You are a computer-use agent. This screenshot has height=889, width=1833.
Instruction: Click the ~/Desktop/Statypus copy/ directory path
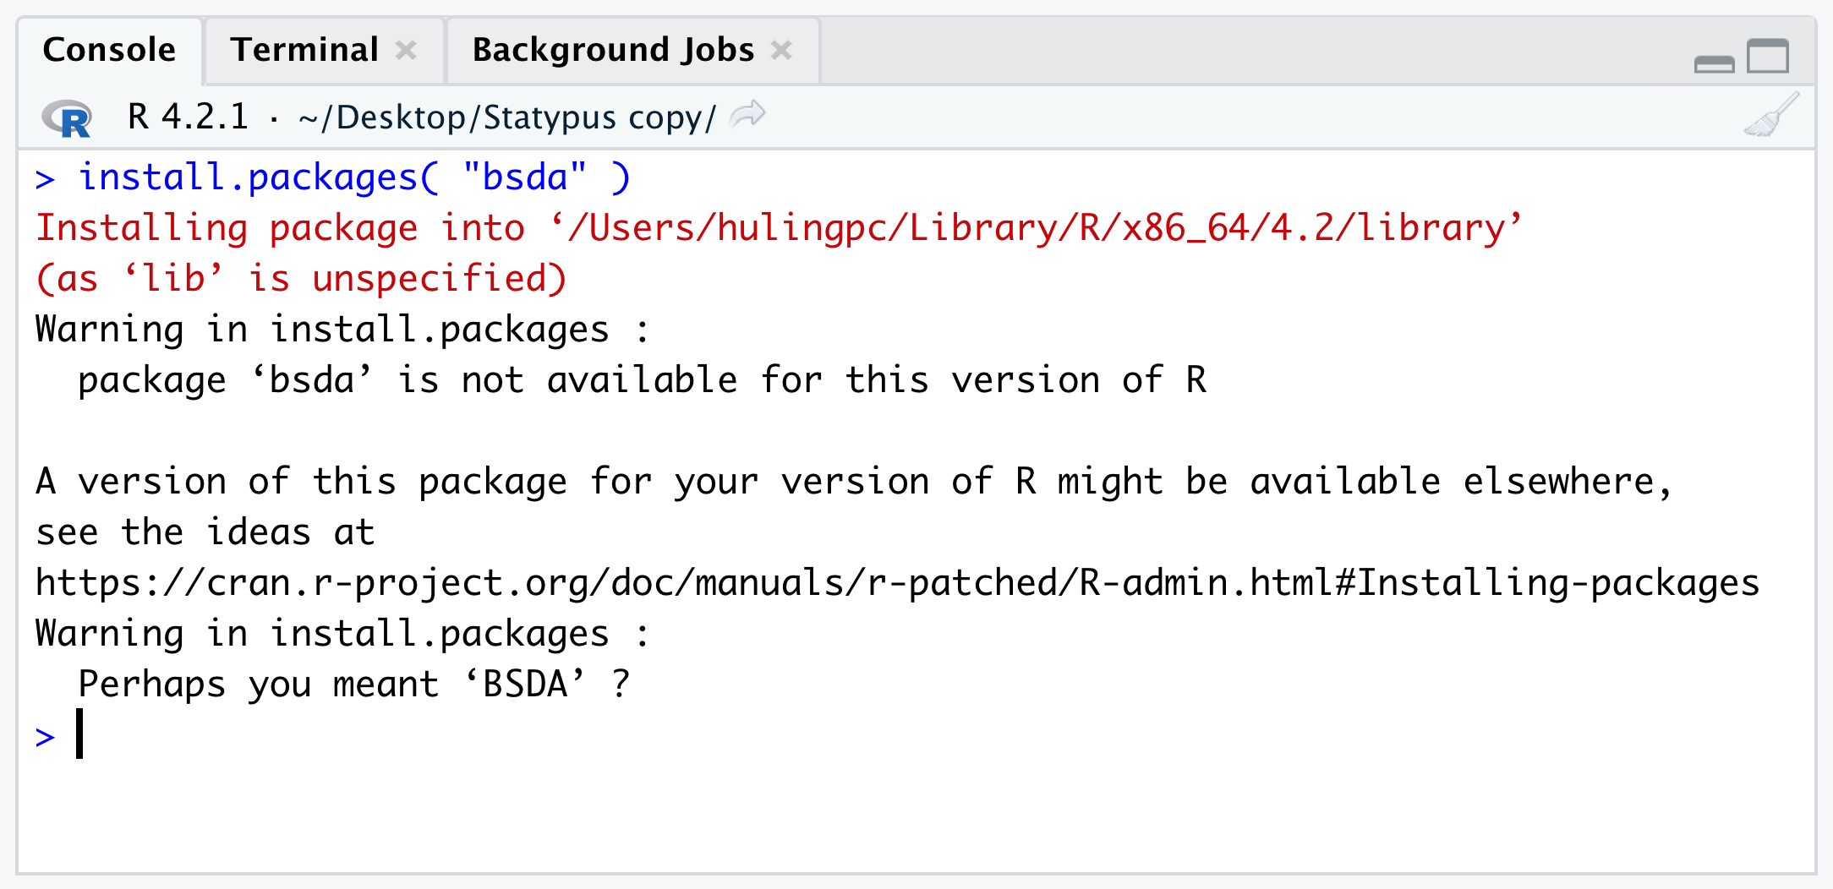[507, 117]
